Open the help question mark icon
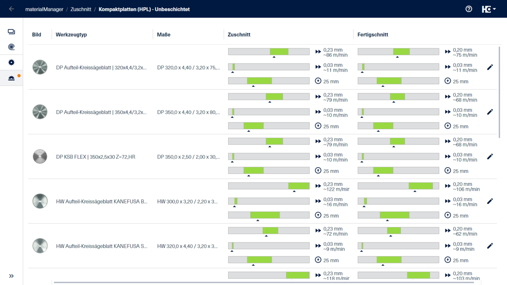507x285 pixels. point(469,9)
